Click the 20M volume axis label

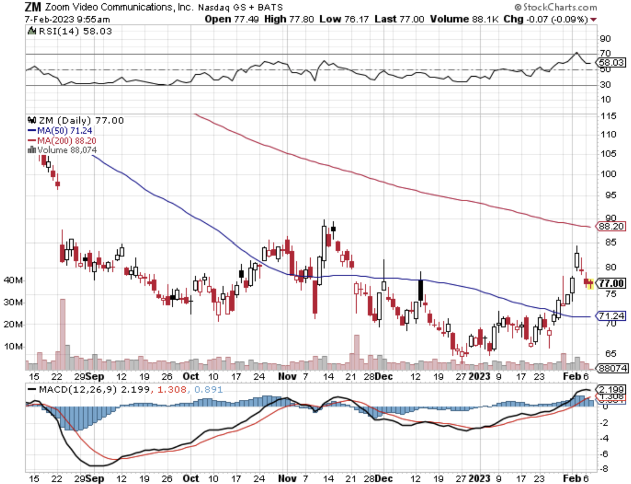pyautogui.click(x=13, y=324)
